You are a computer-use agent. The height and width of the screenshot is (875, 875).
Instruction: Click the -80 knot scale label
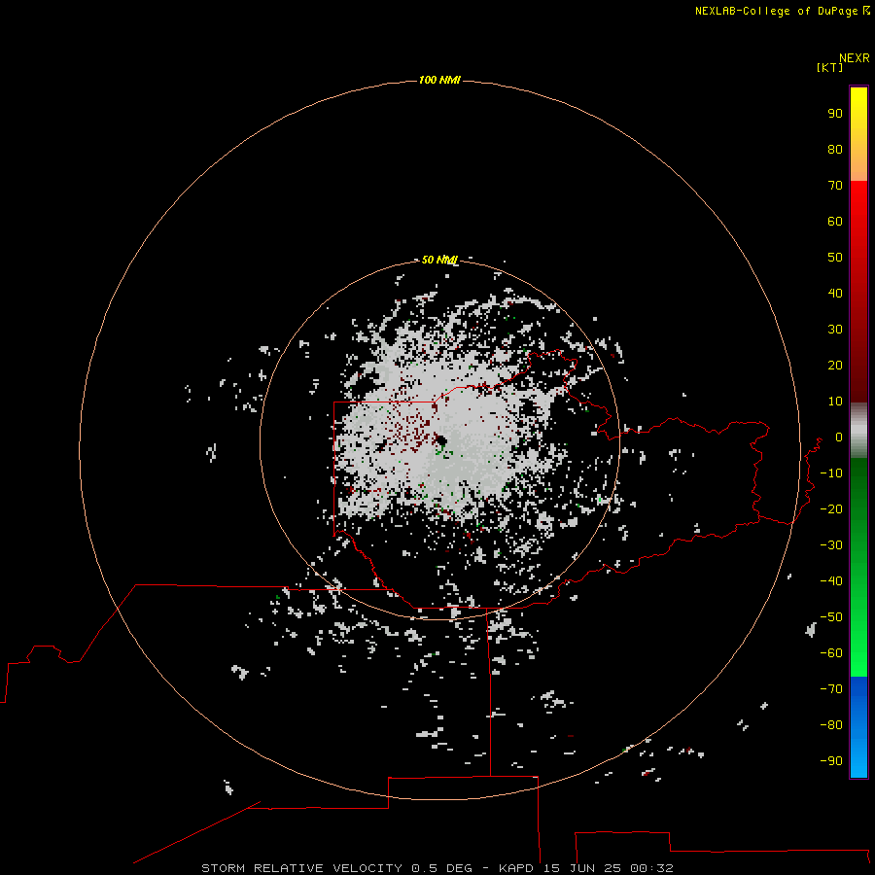pyautogui.click(x=831, y=725)
